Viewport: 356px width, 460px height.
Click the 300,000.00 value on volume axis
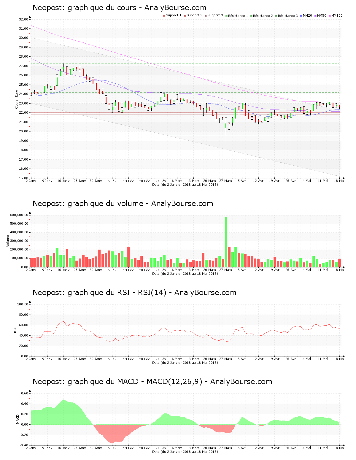pos(19,241)
